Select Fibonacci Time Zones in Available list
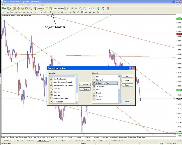182x145 pixels. [61, 98]
